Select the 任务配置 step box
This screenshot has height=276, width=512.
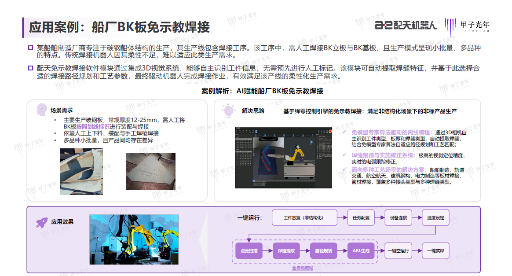tap(361, 217)
